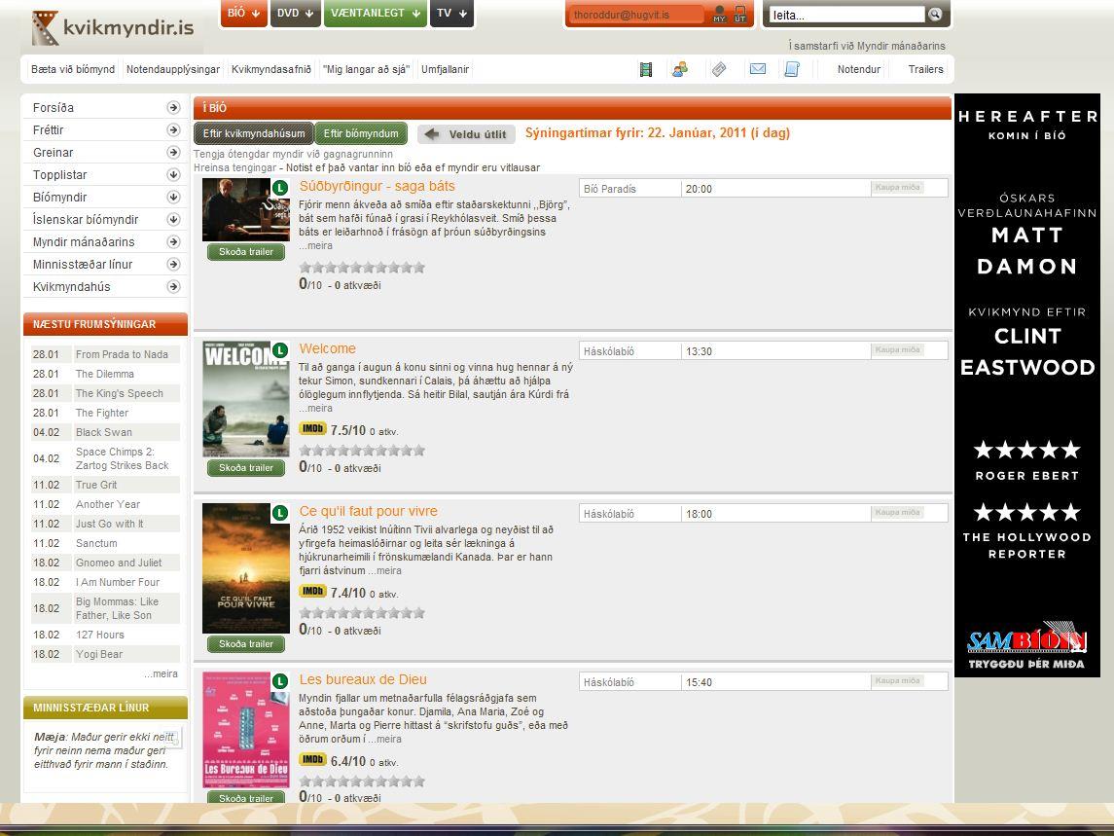Click the leita search input field
The width and height of the screenshot is (1114, 836).
click(844, 15)
